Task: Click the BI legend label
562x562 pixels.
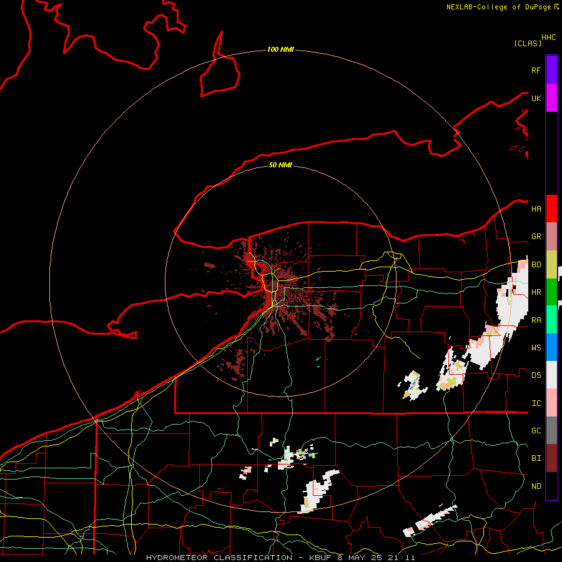Action: click(x=536, y=458)
